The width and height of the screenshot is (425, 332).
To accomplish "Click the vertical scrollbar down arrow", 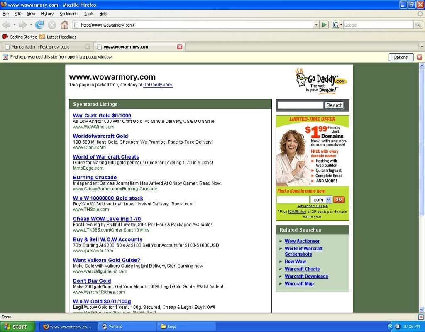I will point(422,310).
